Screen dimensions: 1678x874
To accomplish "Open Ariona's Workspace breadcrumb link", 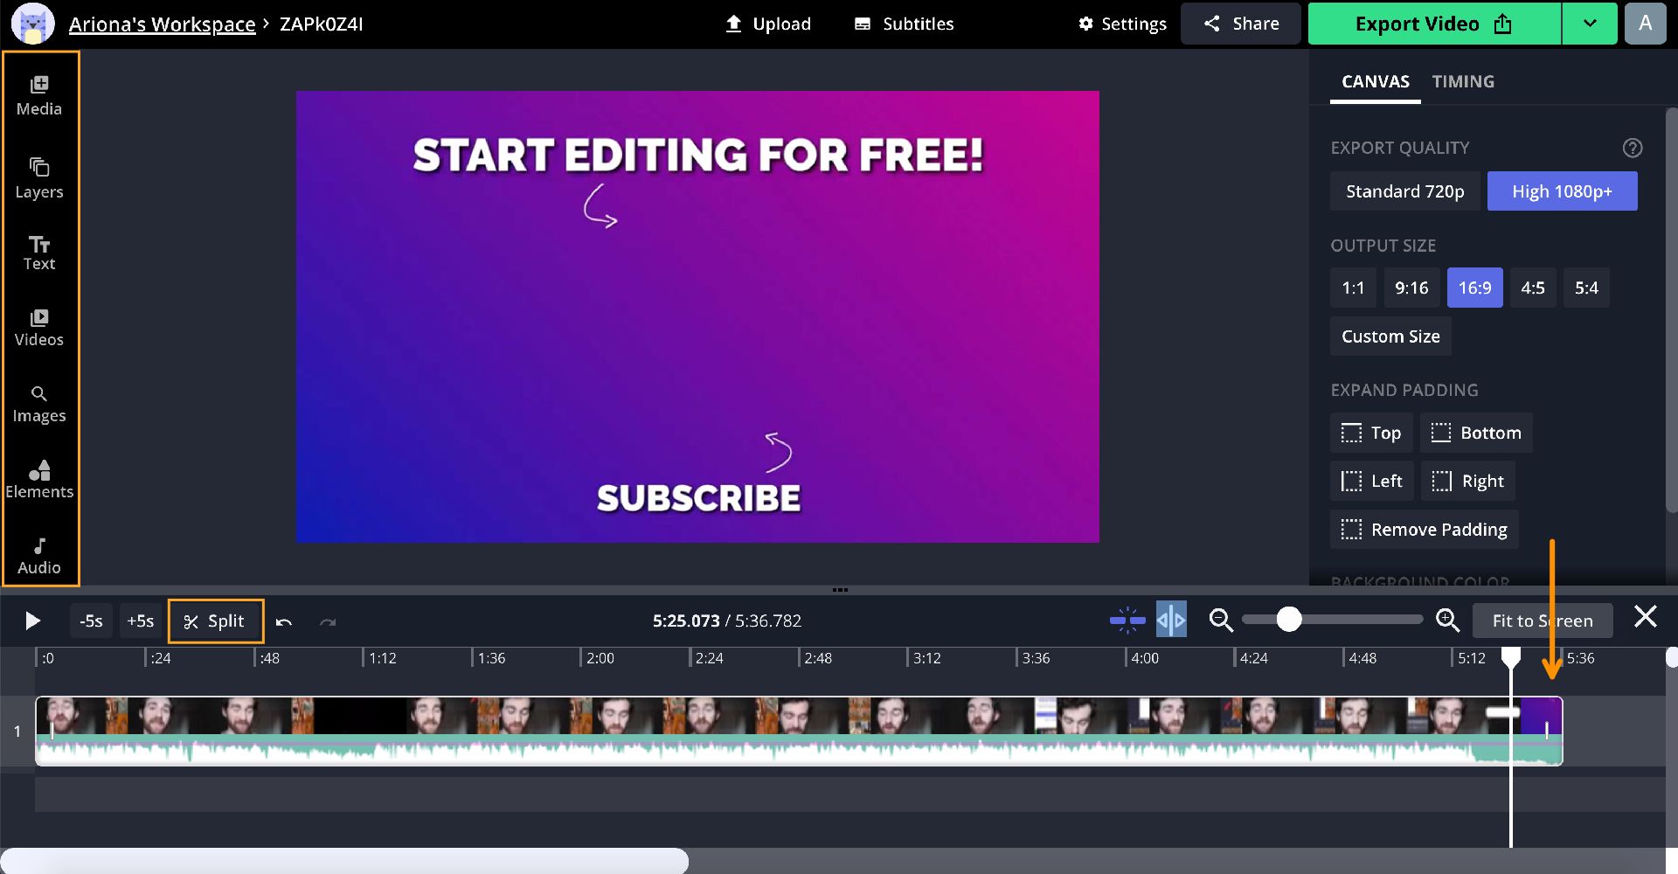I will click(x=162, y=24).
